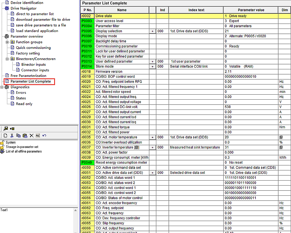Select Factory setting in navigation tree

(28, 53)
